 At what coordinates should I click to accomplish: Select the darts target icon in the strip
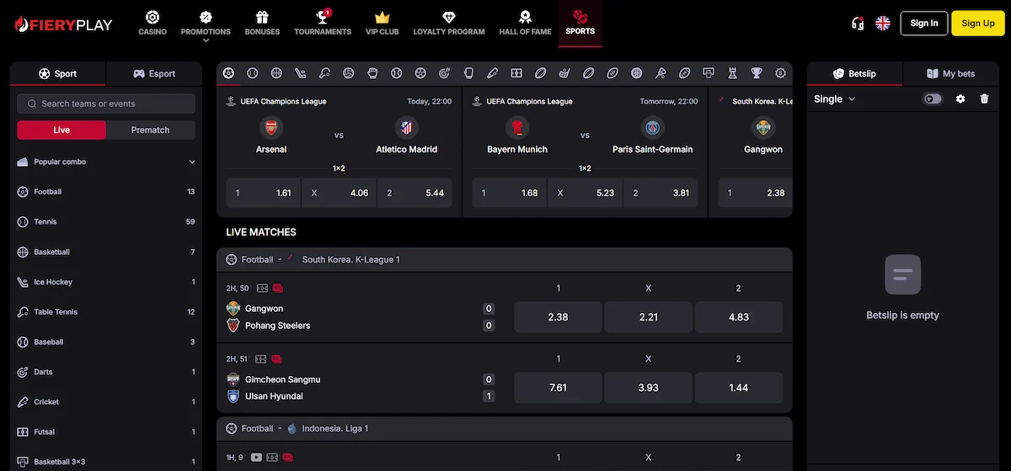point(445,73)
